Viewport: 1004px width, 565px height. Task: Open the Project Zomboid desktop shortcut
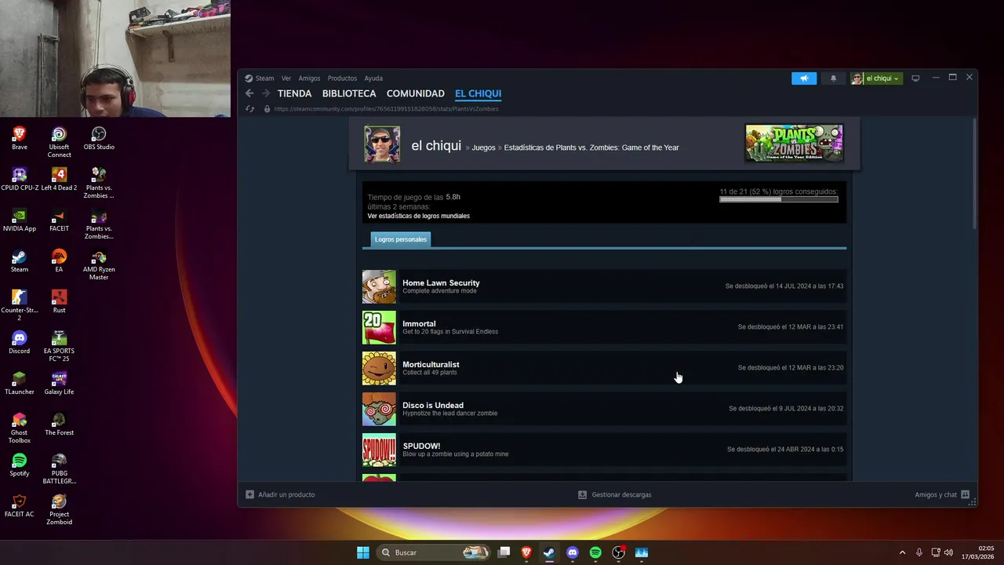tap(59, 509)
